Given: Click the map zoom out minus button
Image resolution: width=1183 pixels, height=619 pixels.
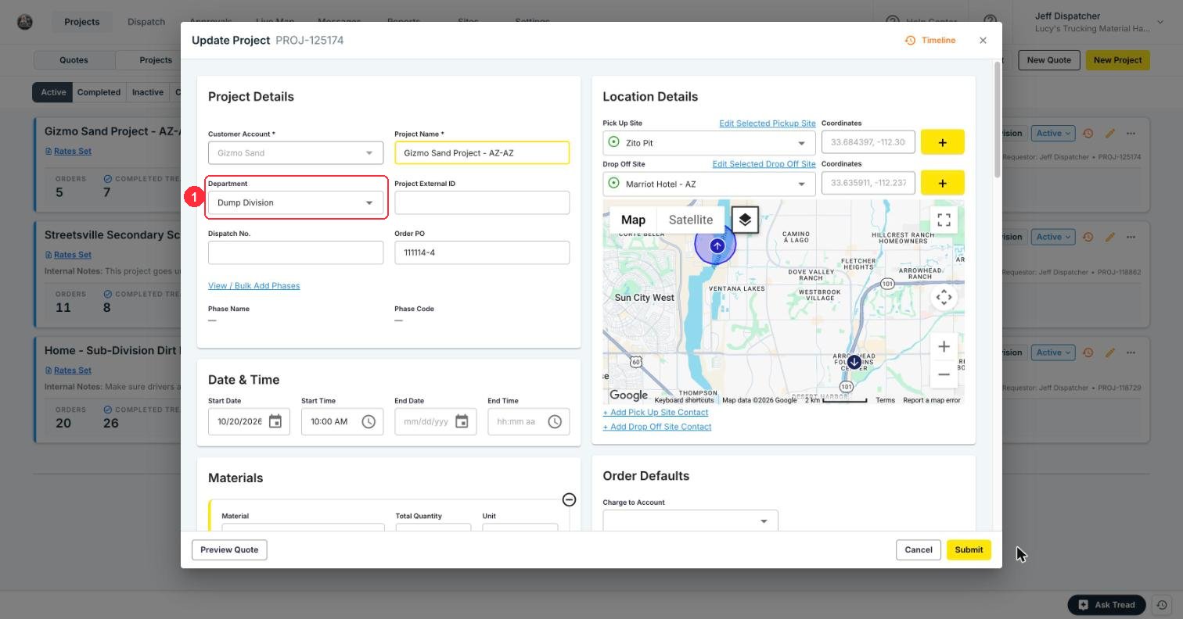Looking at the screenshot, I should click(x=944, y=374).
